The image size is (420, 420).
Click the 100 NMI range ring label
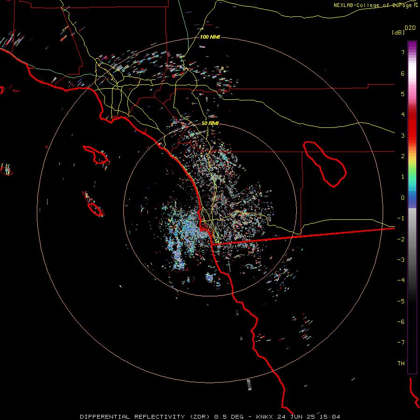[x=210, y=37]
